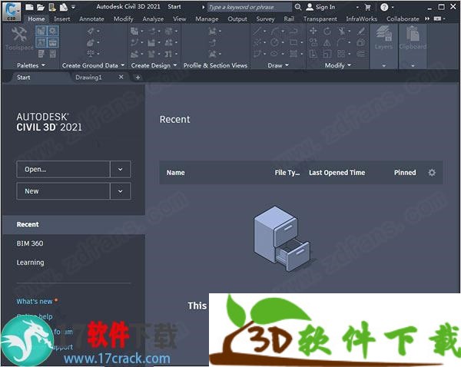The image size is (461, 367).
Task: Select Learning in left sidebar
Action: tap(30, 263)
